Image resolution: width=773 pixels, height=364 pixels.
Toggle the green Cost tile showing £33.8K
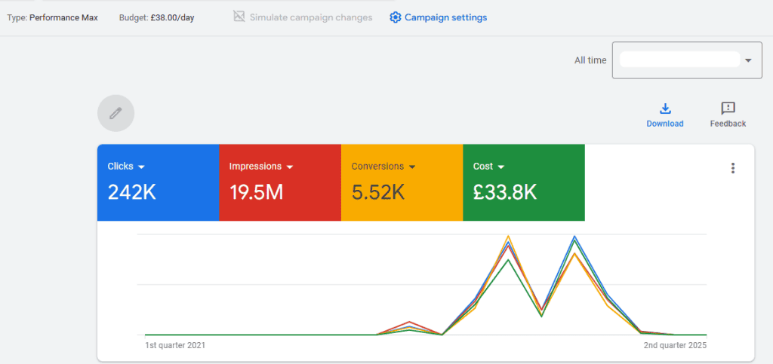point(523,191)
